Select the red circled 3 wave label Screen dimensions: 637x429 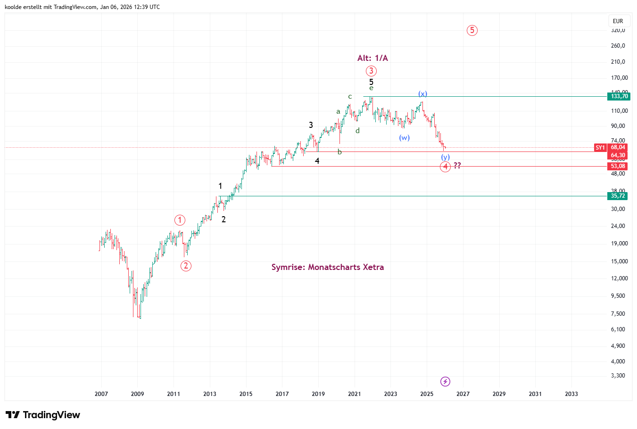[x=371, y=71]
